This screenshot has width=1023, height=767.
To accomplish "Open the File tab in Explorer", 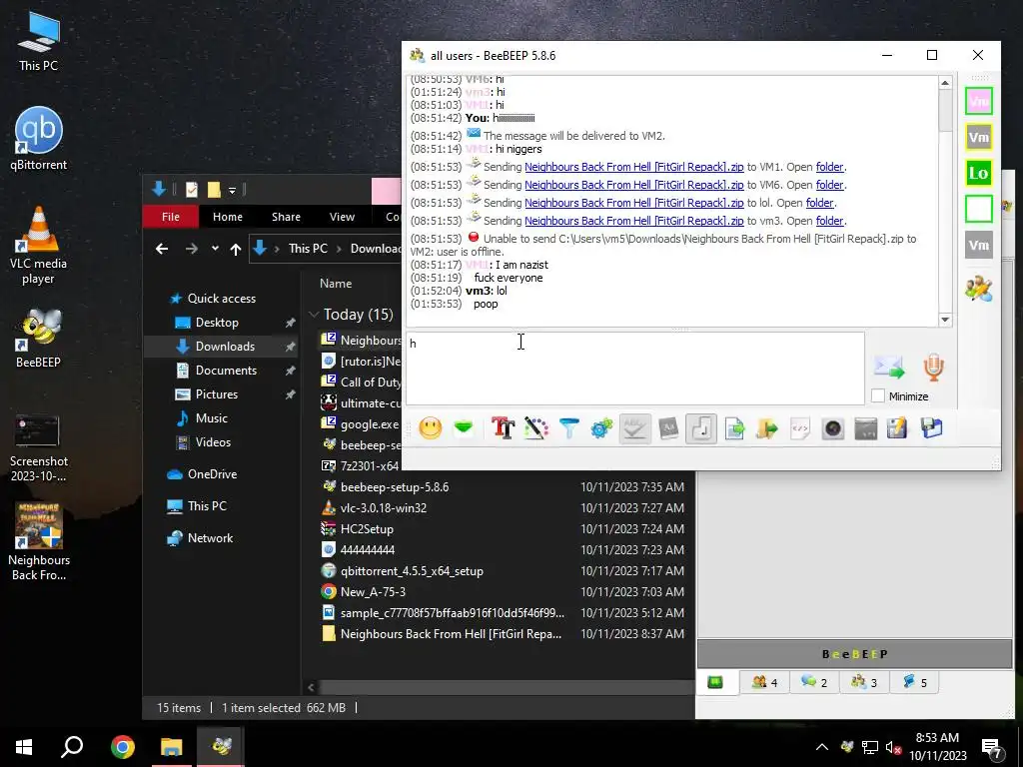I will [x=170, y=217].
